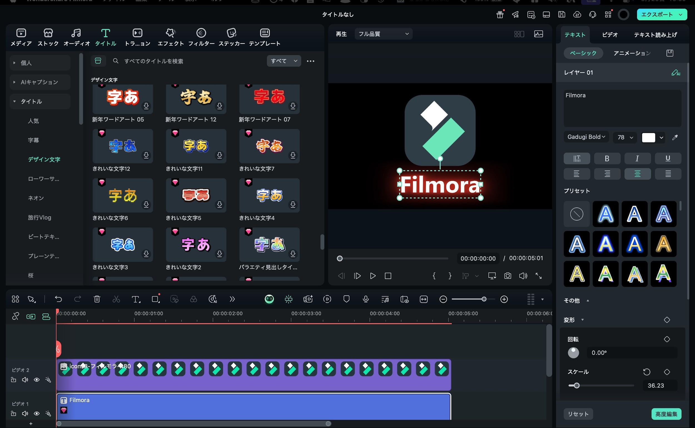Toggle underline text formatting
Viewport: 695px width, 428px height.
(668, 159)
